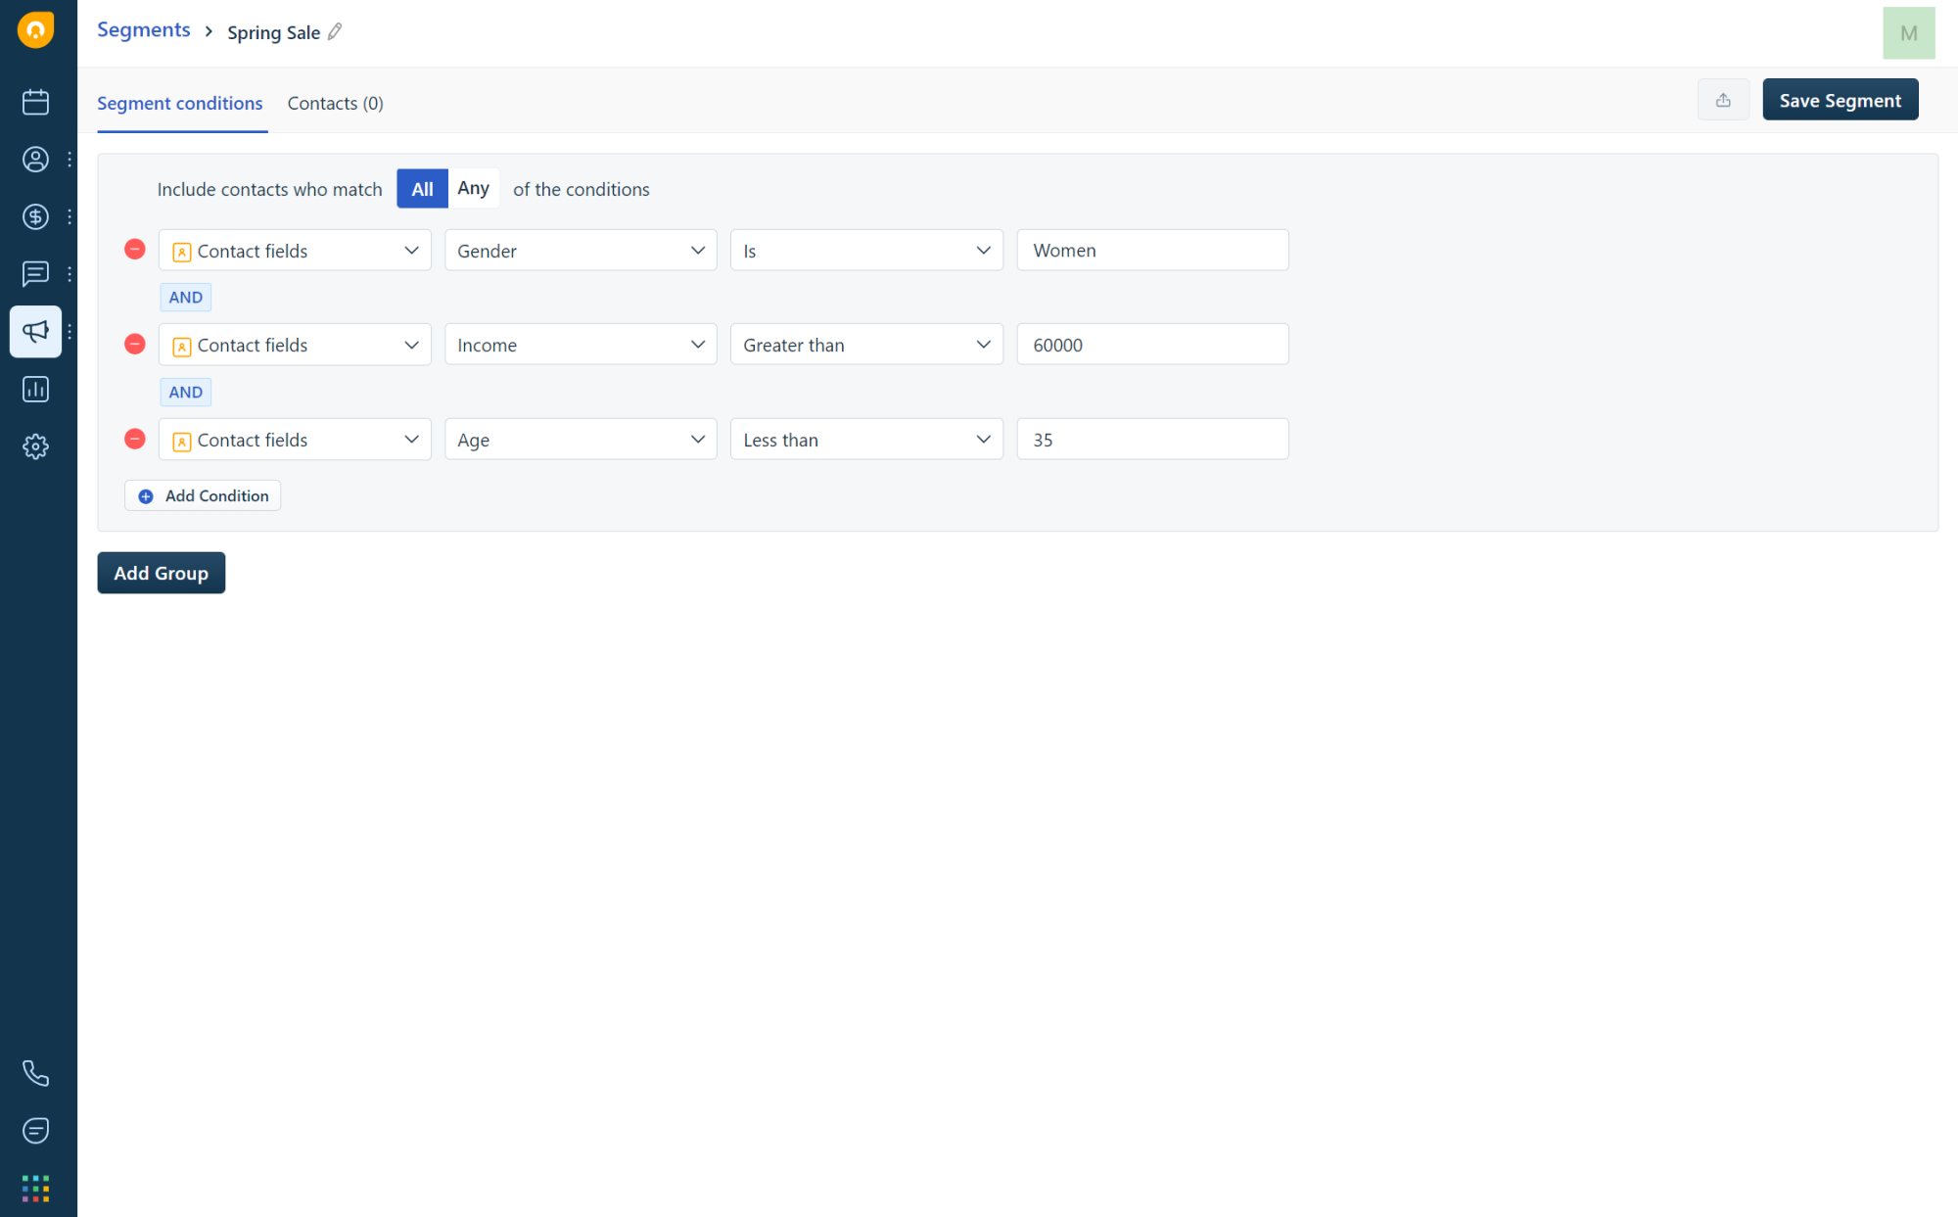Screen dimensions: 1958x1217
Task: Open the contacts person icon in sidebar
Action: 35,160
